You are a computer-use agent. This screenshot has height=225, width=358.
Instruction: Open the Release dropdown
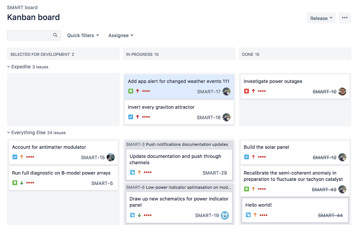click(321, 18)
